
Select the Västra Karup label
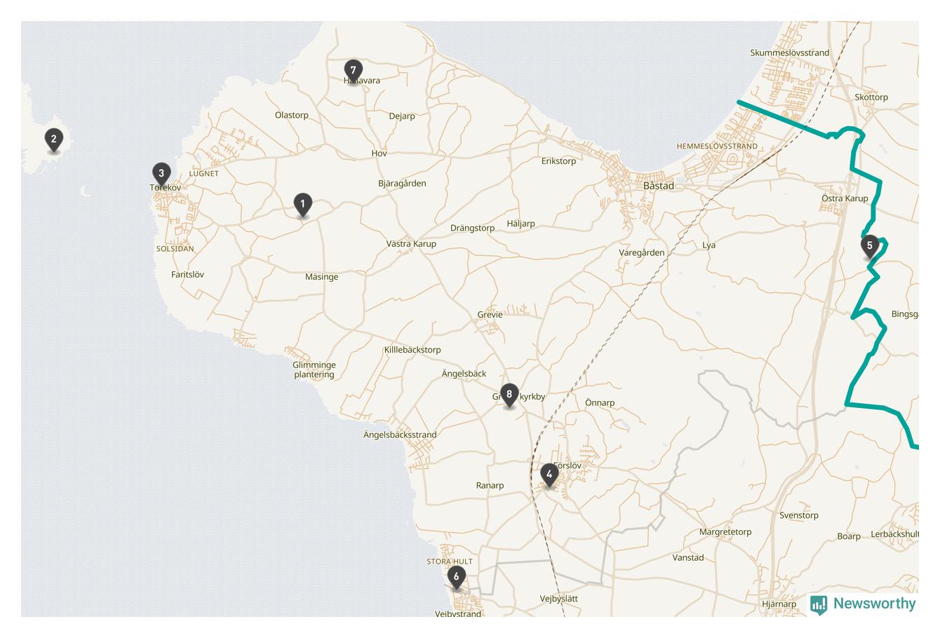point(411,244)
